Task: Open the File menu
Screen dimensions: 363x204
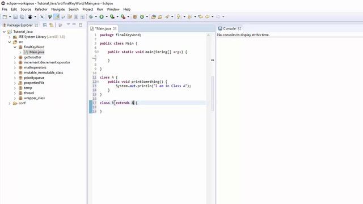Action: tap(5, 9)
